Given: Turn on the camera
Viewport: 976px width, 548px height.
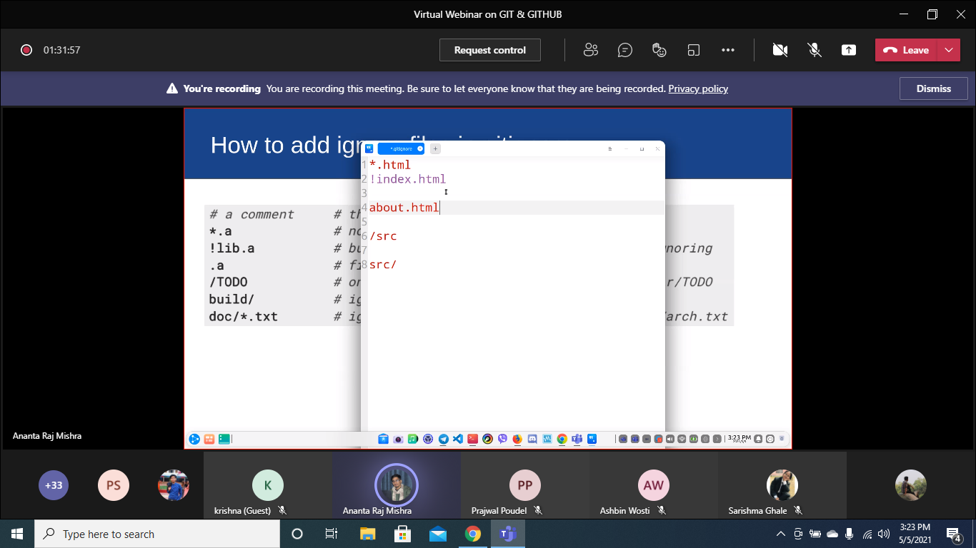Looking at the screenshot, I should [x=780, y=50].
